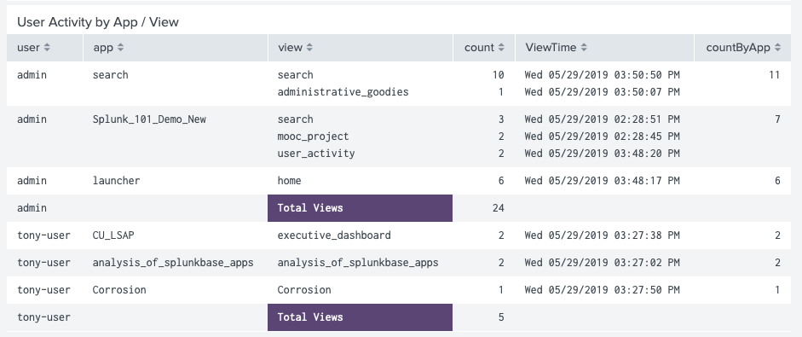Viewport: 802px width, 337px height.
Task: Select ViewTime 02:28:45 PM entry
Action: pos(602,137)
